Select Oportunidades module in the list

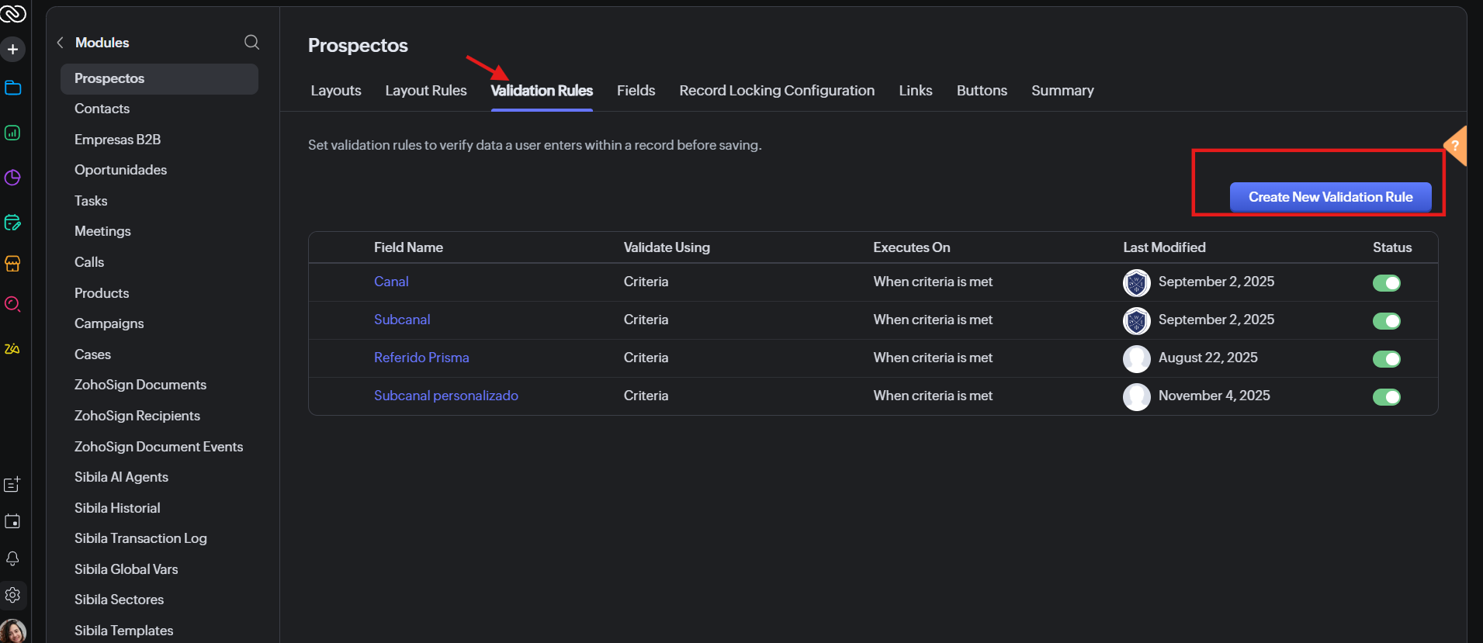click(x=121, y=170)
